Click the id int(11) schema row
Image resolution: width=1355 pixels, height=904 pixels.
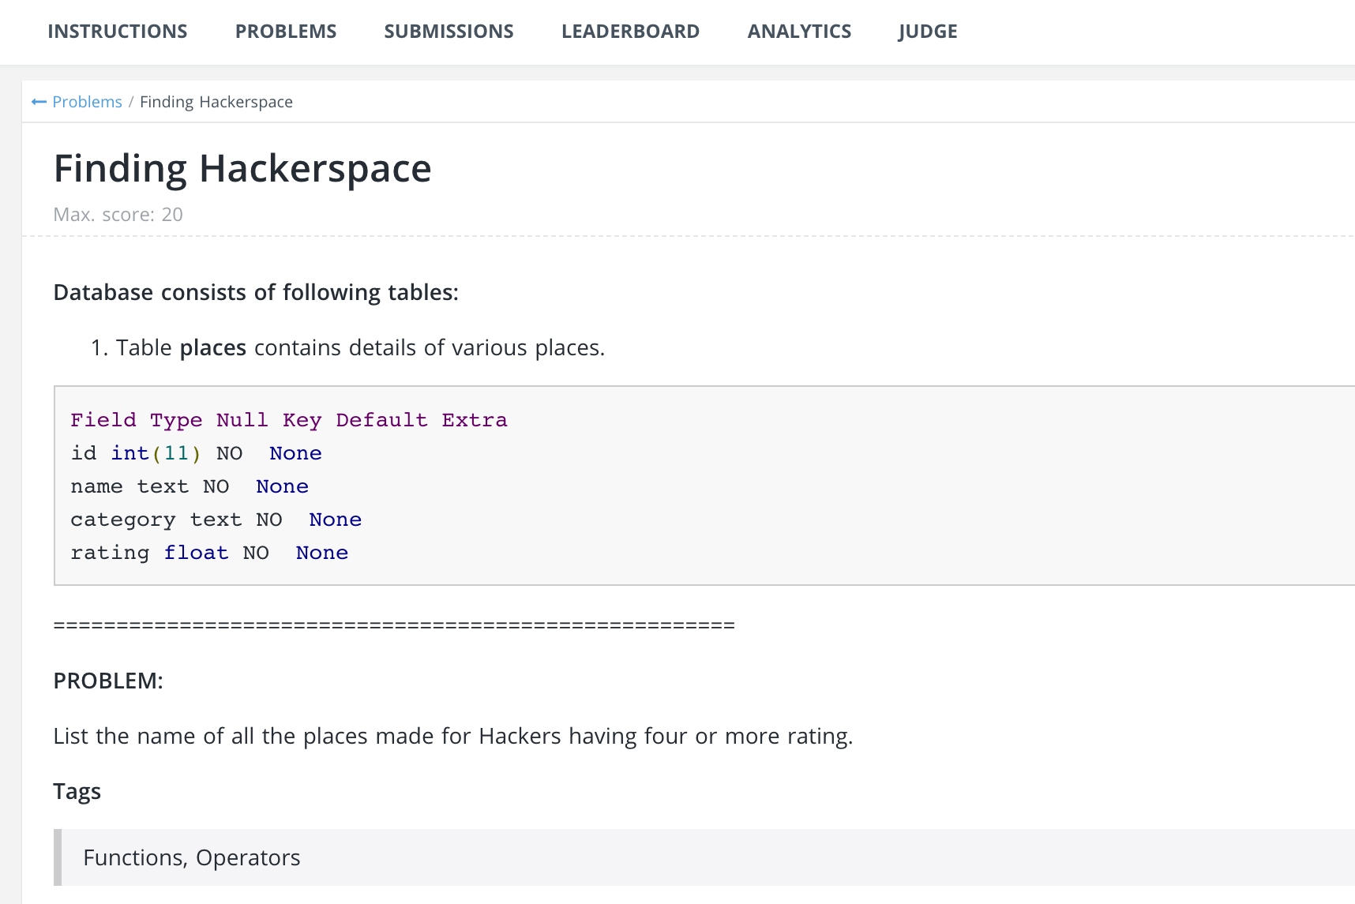pos(196,453)
